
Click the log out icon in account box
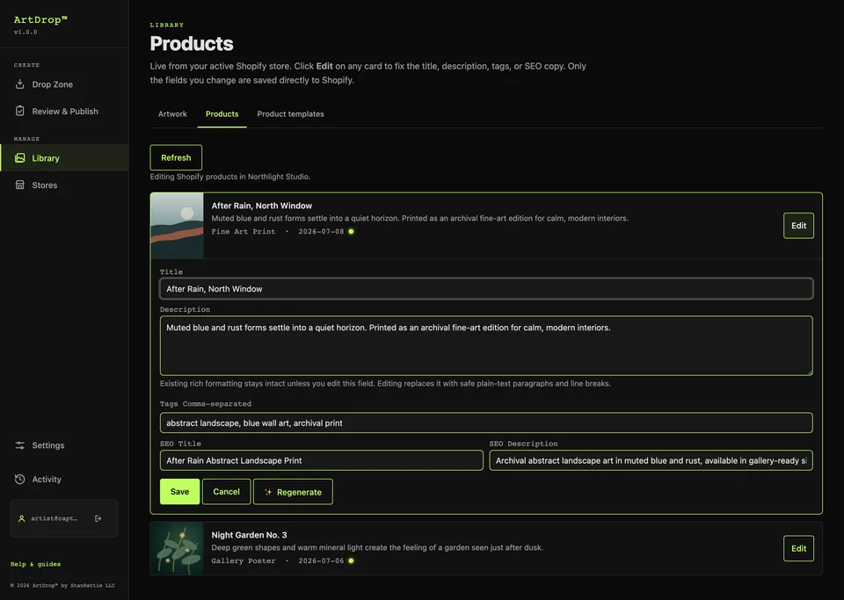(x=98, y=518)
